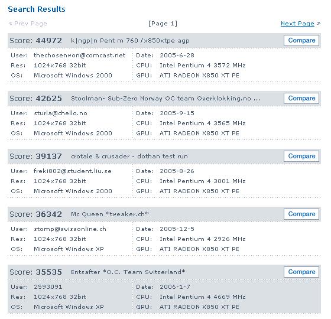Select the k|ngp|n Pent m 760 result title
The image size is (331, 319).
tap(130, 41)
